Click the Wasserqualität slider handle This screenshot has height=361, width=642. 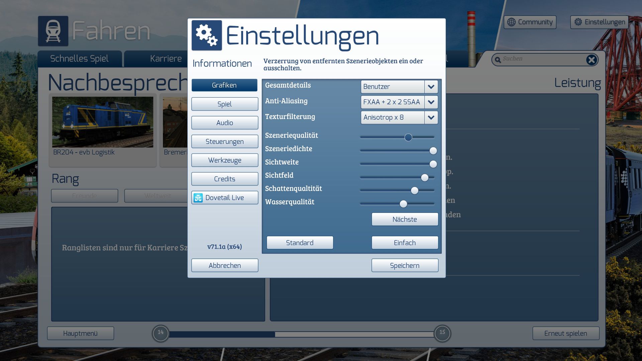(x=404, y=204)
